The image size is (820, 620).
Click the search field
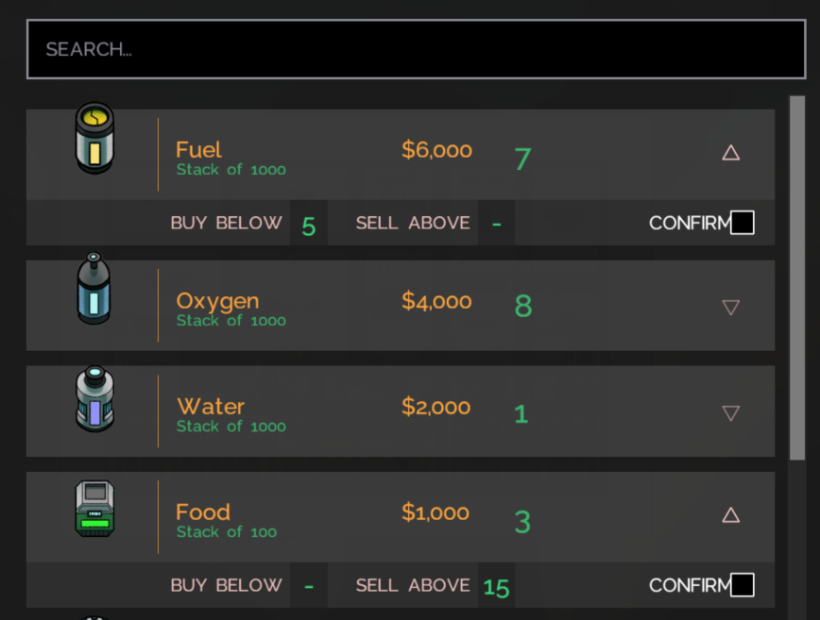click(x=416, y=49)
